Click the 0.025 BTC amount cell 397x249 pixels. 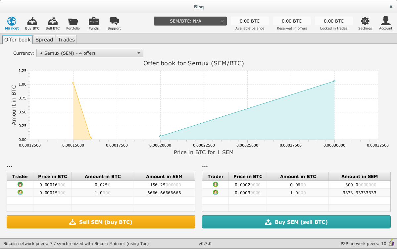click(103, 185)
